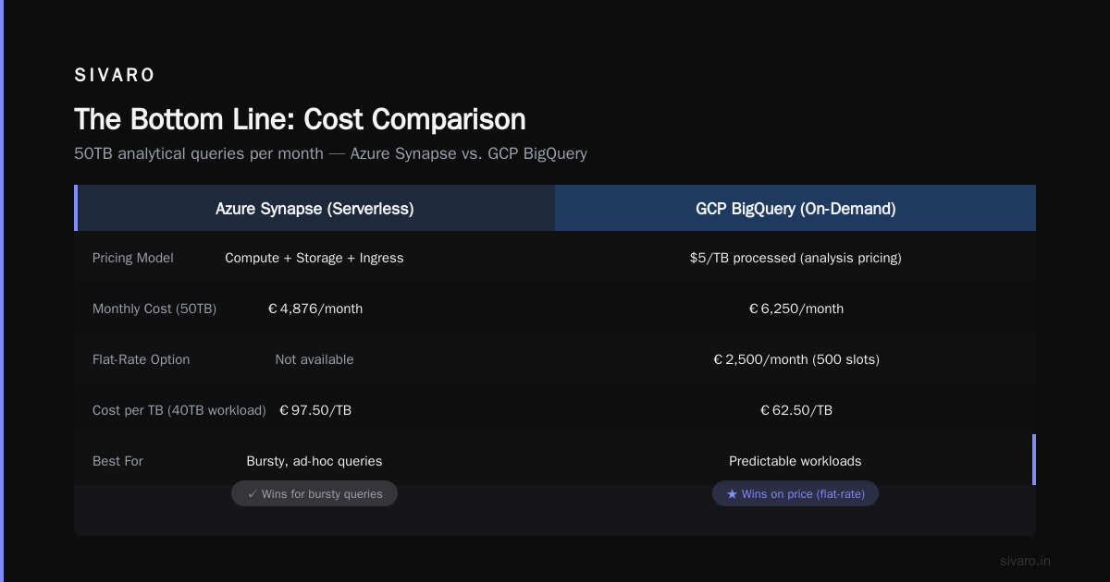Click the € 6,250/month BigQuery cost value
This screenshot has height=582, width=1110.
click(795, 309)
